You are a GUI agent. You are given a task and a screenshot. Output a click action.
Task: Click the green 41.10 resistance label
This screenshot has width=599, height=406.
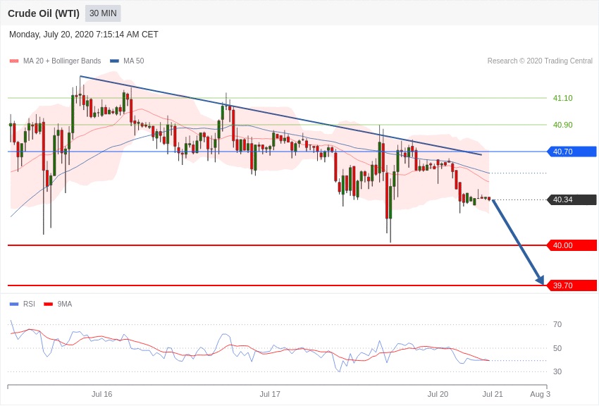click(562, 98)
